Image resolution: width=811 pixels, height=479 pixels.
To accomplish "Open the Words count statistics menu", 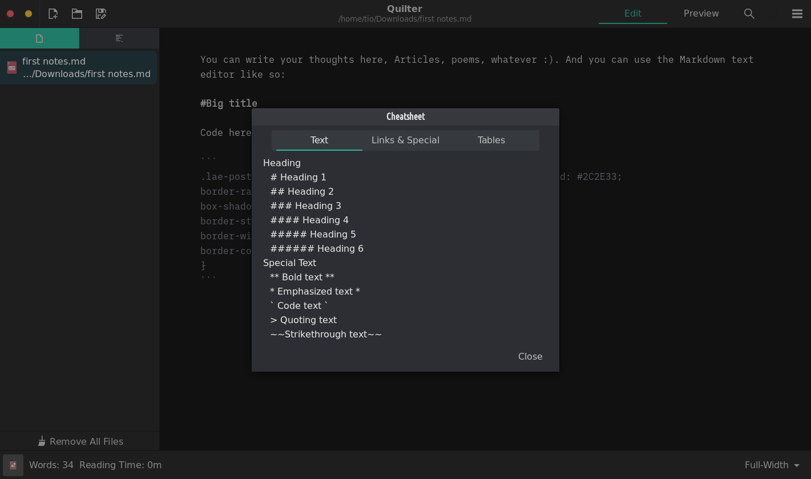I will (51, 465).
